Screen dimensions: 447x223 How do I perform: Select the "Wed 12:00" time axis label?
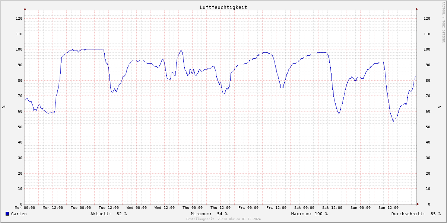165,208
